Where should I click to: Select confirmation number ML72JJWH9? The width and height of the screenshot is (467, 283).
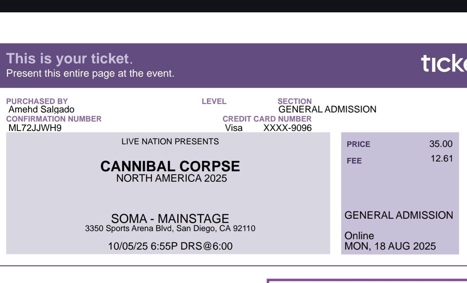click(x=35, y=128)
